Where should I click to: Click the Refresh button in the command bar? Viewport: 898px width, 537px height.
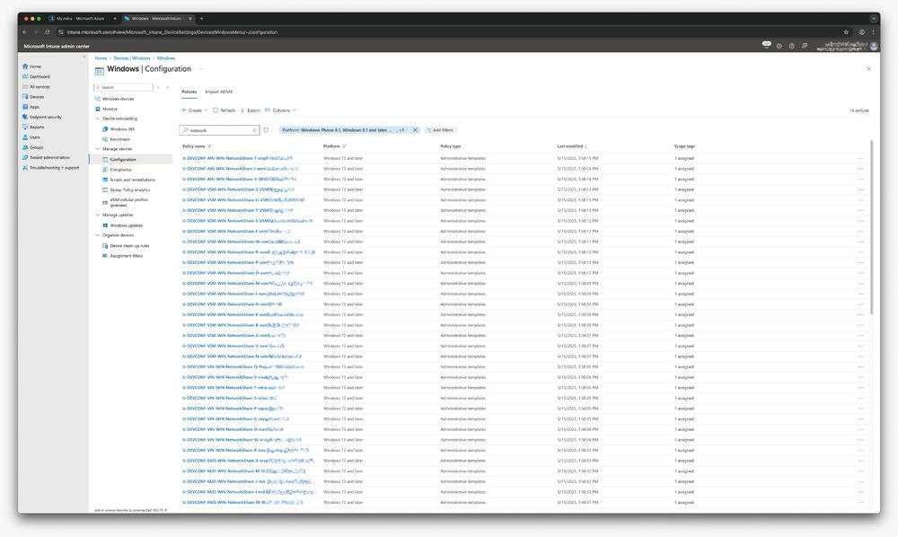(x=224, y=110)
